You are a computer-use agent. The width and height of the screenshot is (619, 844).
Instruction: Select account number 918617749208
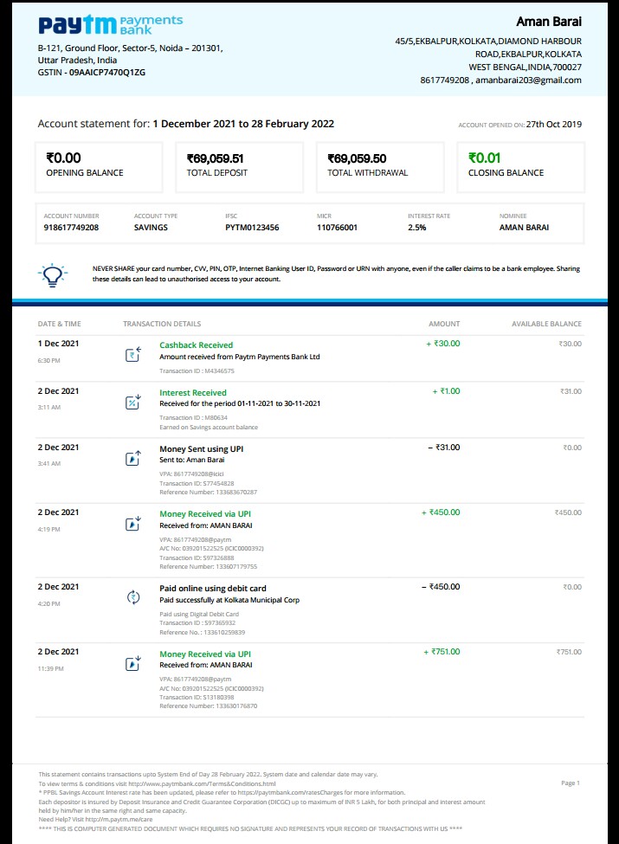71,227
